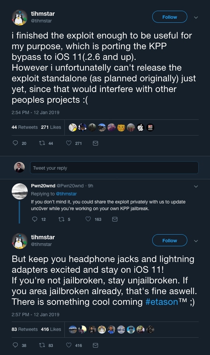Like the tweet with 271 likes
The width and height of the screenshot is (210, 355).
(69, 143)
